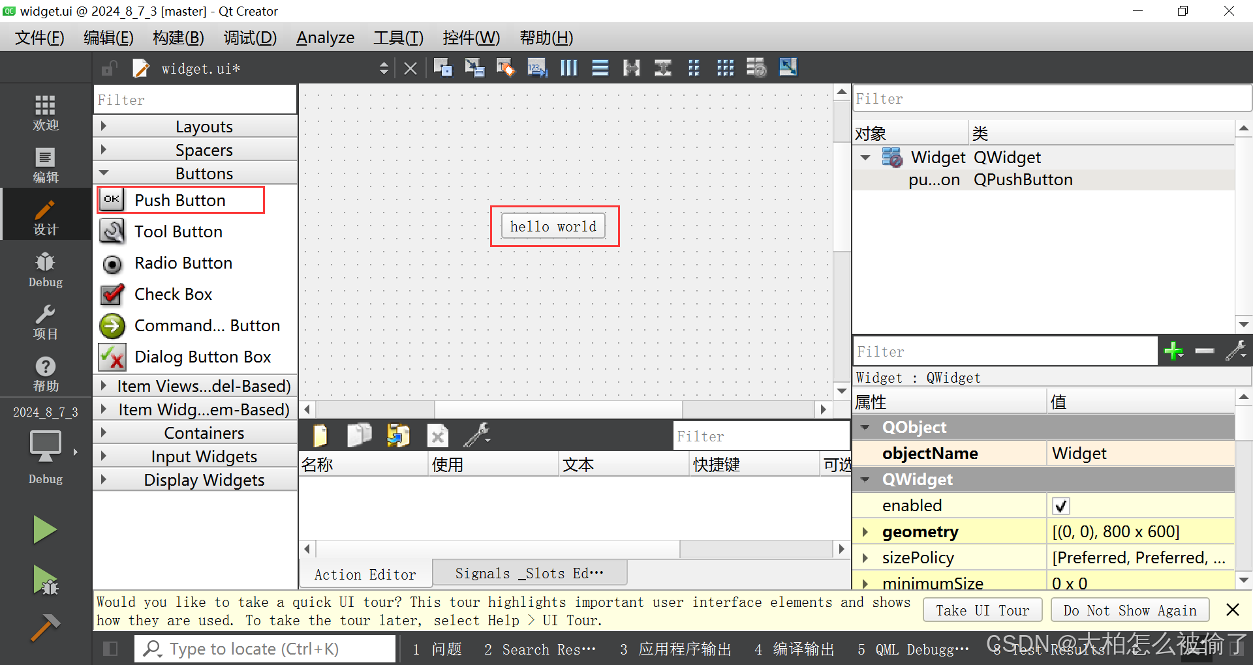The image size is (1253, 665).
Task: Click the lock icon beside widget.ui
Action: (109, 68)
